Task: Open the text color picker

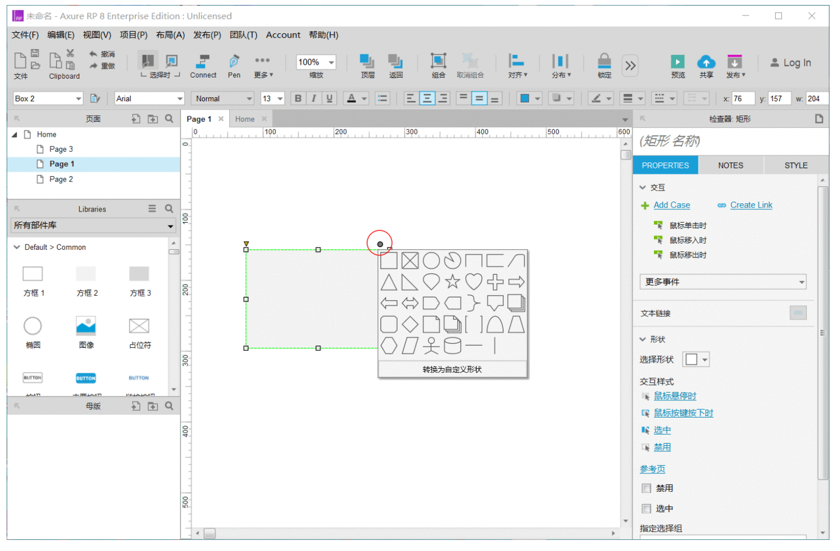Action: coord(352,99)
